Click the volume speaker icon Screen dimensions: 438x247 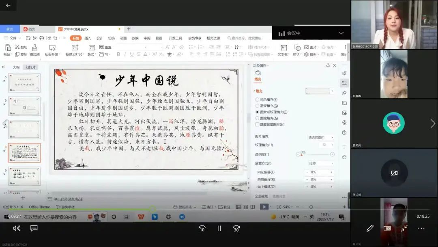point(17,228)
